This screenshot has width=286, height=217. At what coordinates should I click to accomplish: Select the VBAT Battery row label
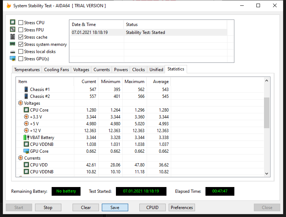pos(42,138)
